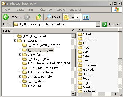Expand the 1_photos_best_raw node

pyautogui.click(x=20, y=50)
